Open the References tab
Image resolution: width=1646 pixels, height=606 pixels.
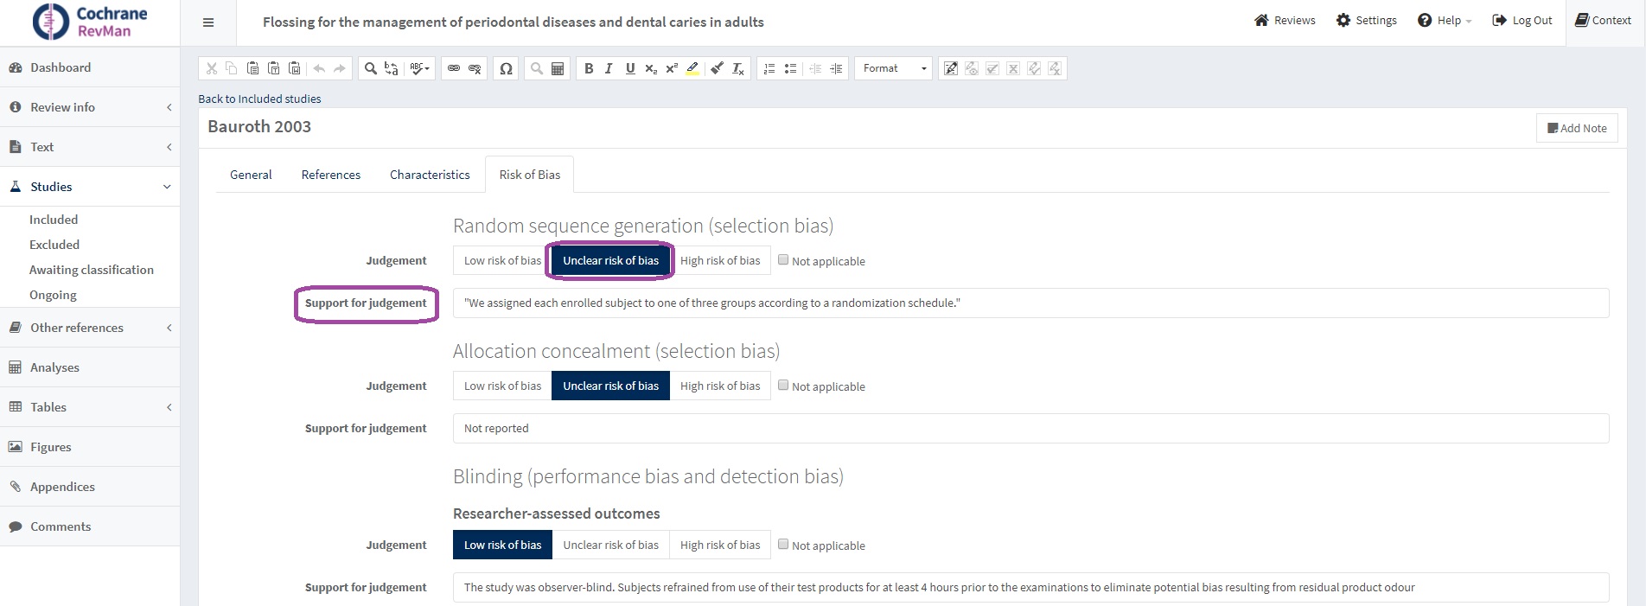pos(330,175)
